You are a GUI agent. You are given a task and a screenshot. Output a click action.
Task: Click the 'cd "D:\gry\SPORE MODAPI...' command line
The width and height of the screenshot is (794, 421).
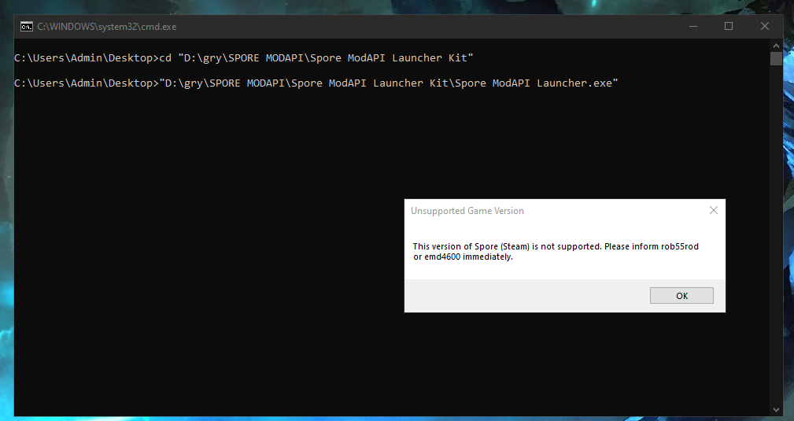pos(244,57)
